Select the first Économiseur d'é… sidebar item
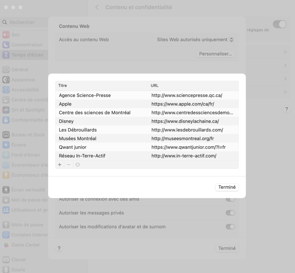This screenshot has width=295, height=273. pos(25,165)
